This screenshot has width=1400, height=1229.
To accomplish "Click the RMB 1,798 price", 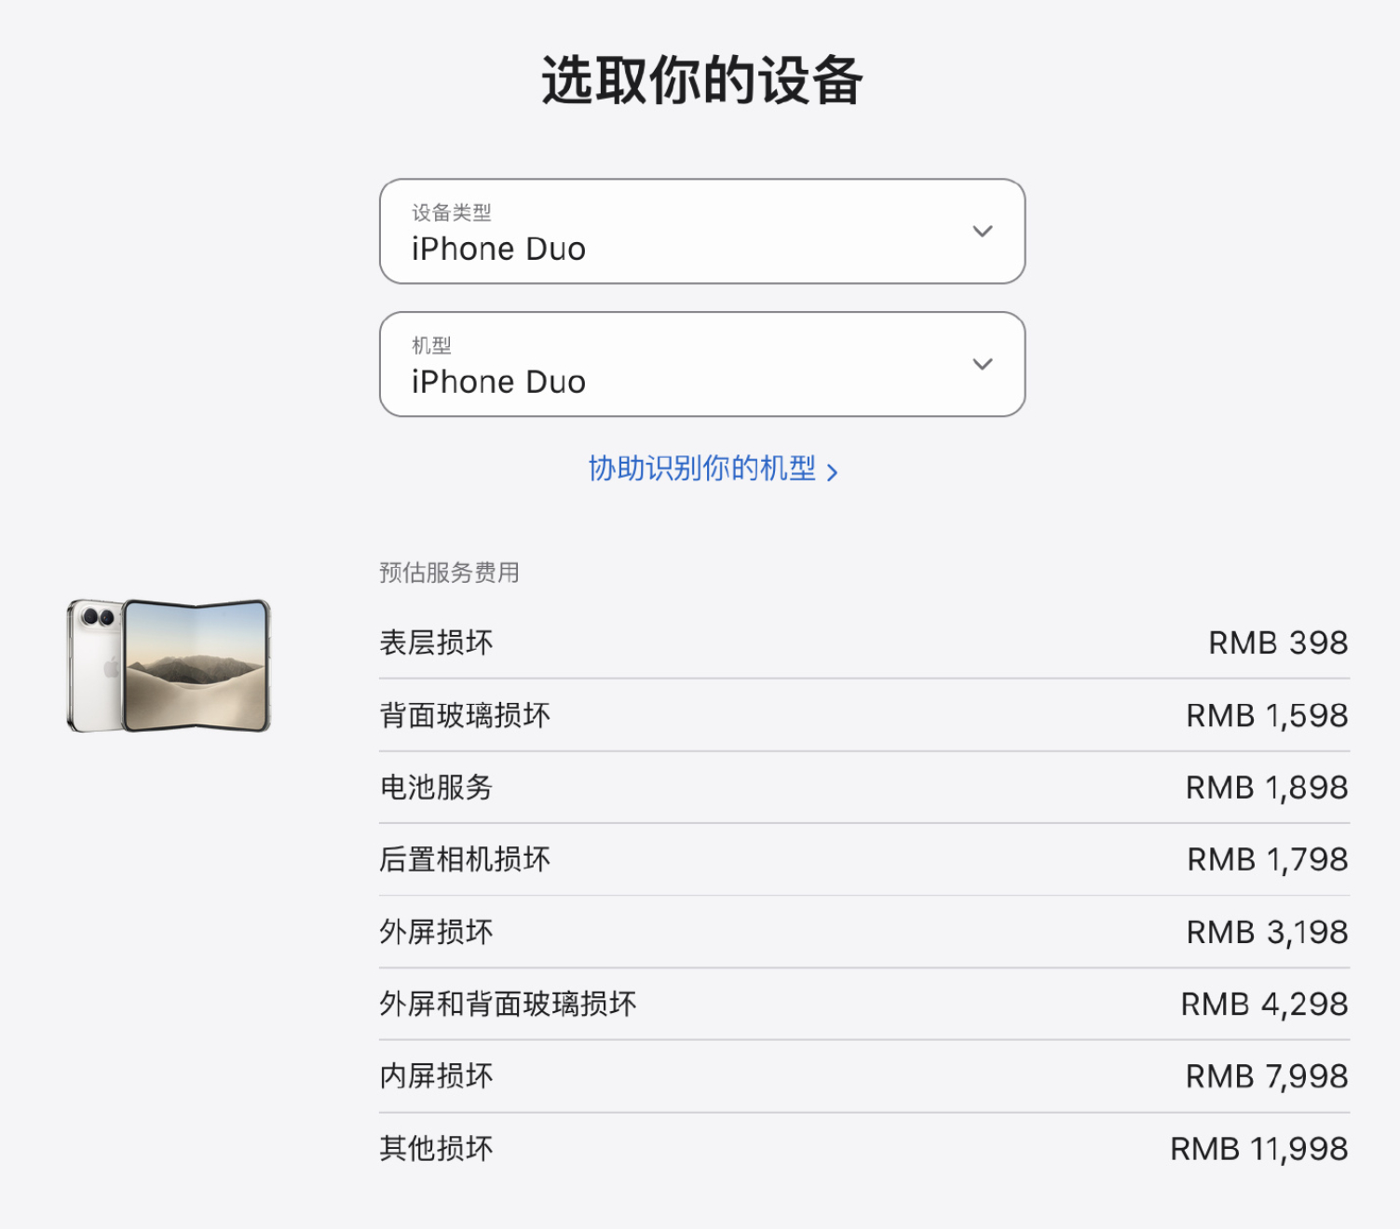I will 1268,859.
